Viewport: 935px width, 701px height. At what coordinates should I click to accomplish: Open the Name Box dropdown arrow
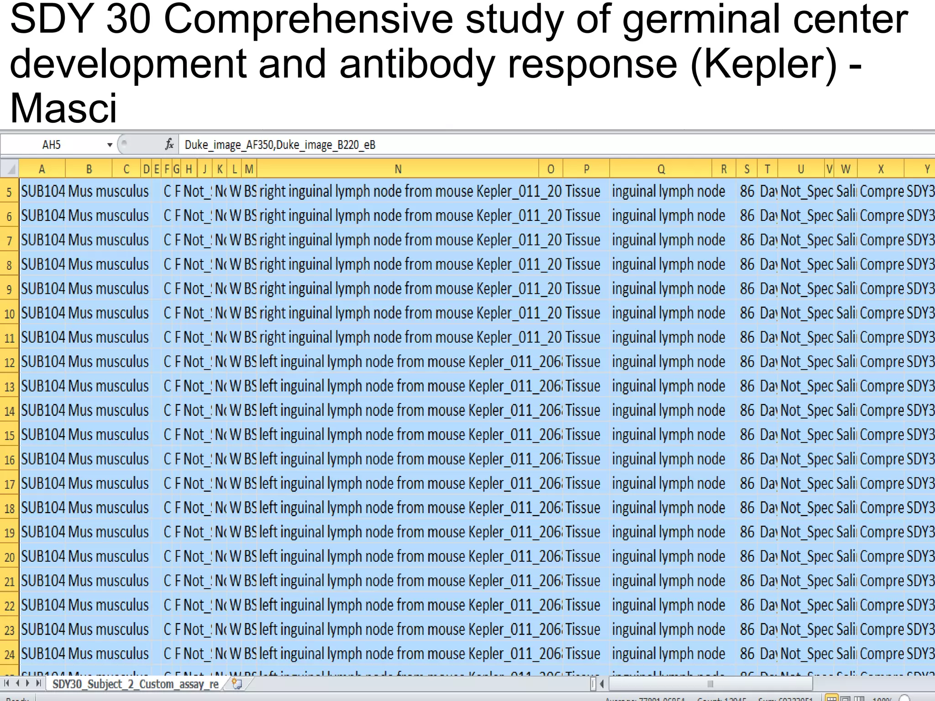[x=110, y=145]
